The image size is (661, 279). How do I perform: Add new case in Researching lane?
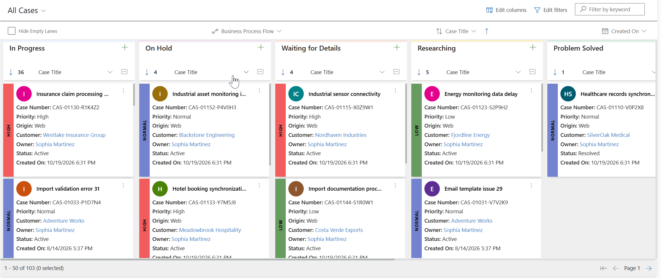pos(533,47)
